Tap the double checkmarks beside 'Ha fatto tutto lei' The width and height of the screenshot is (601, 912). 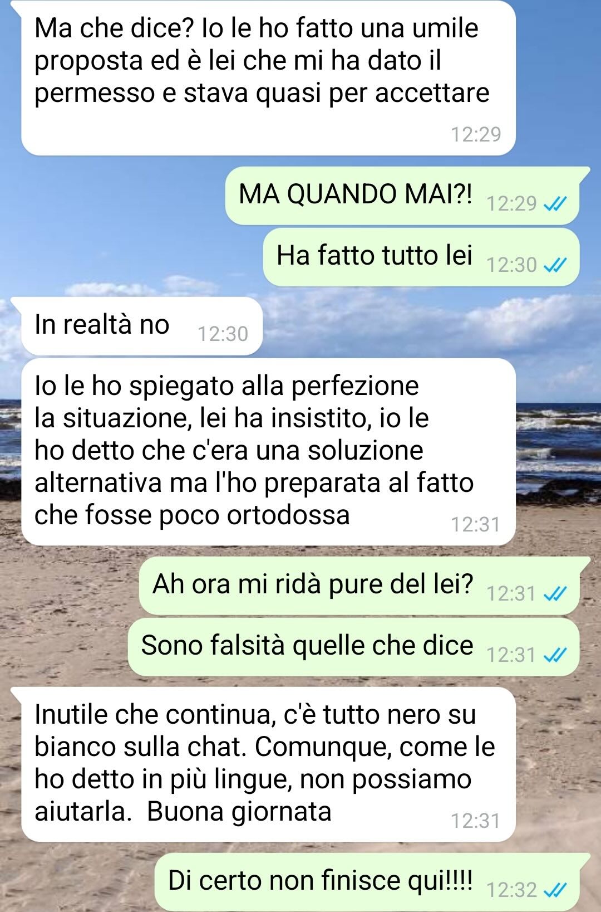pyautogui.click(x=554, y=265)
